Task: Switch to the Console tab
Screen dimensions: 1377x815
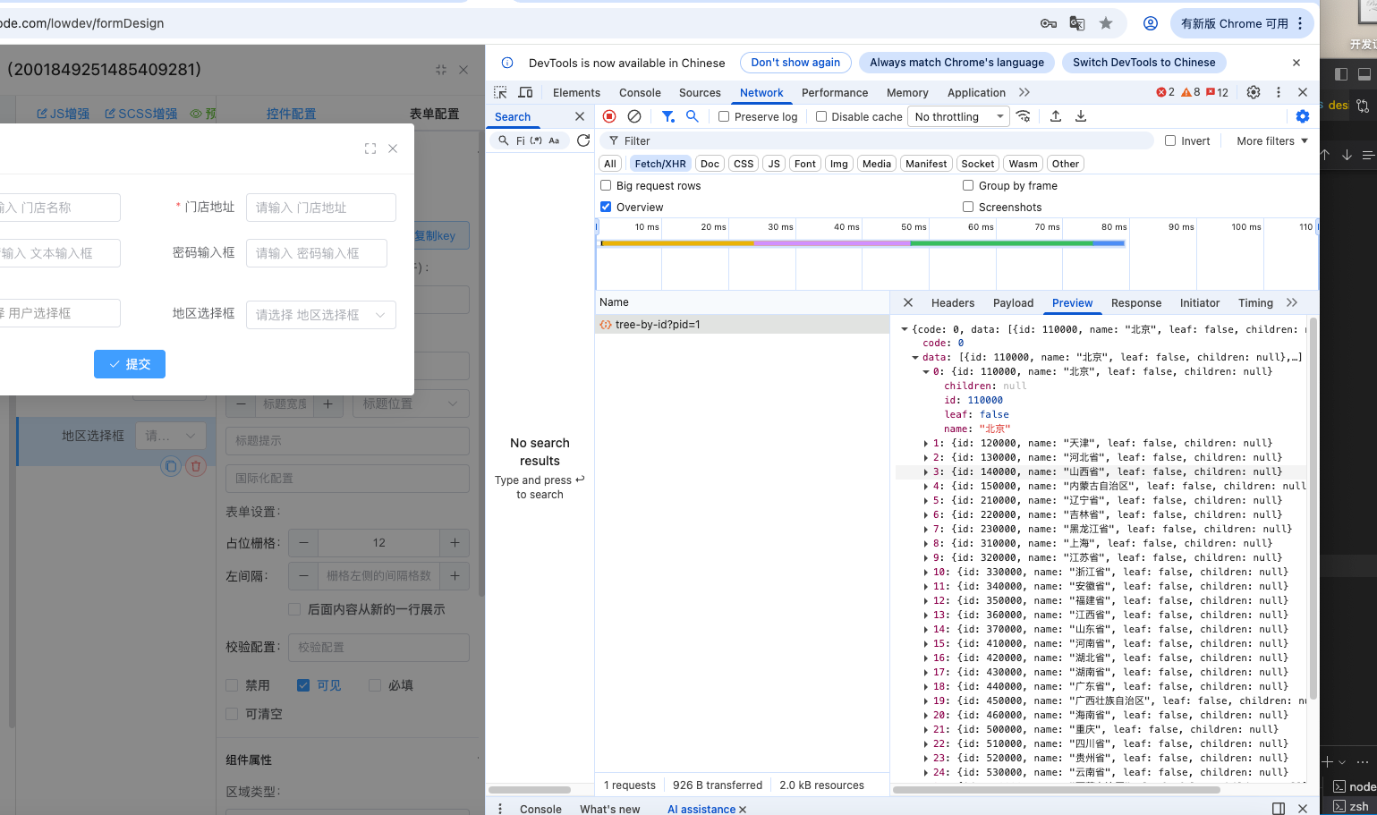Action: 640,92
